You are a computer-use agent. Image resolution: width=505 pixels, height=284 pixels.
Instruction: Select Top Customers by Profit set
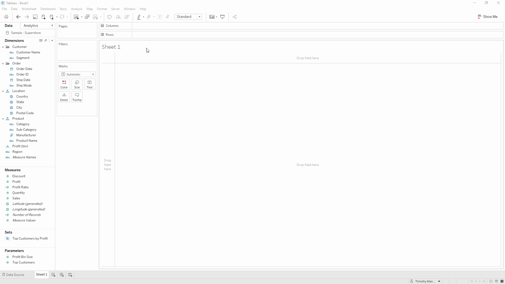(x=30, y=239)
